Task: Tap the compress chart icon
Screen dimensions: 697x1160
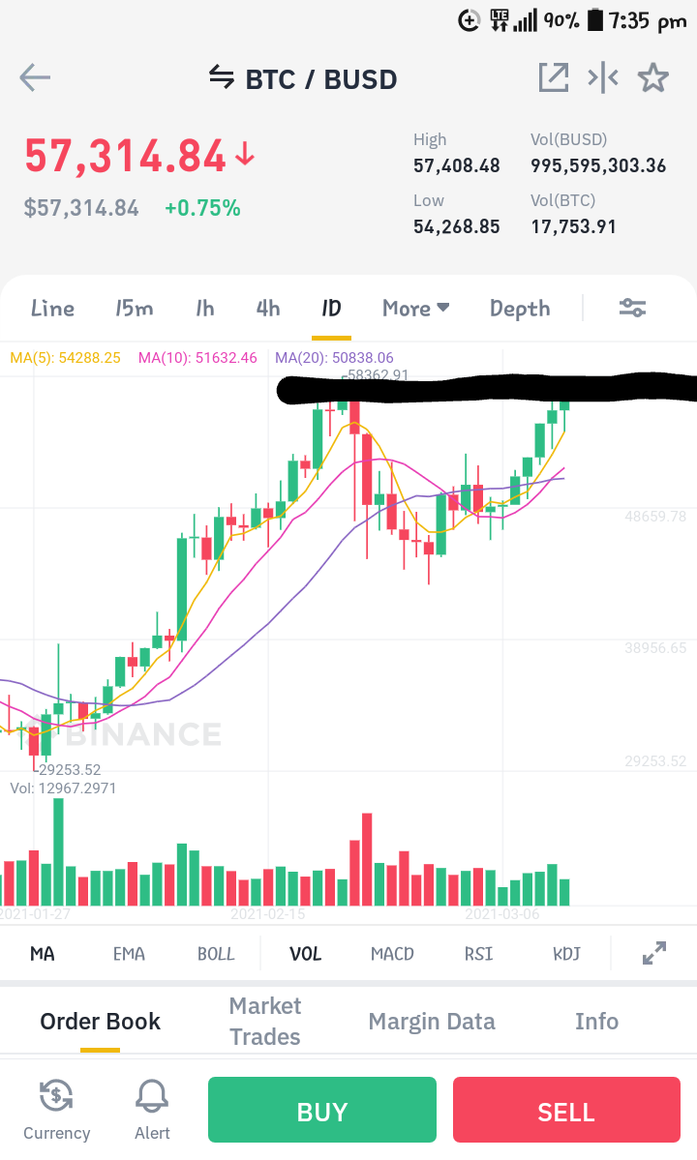Action: [x=603, y=77]
